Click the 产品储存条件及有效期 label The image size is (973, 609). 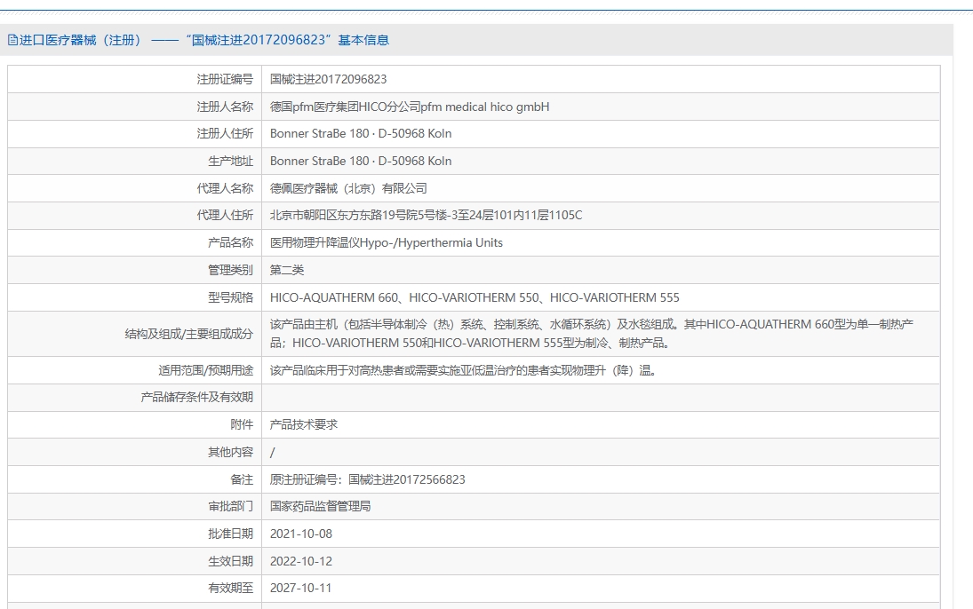point(196,398)
